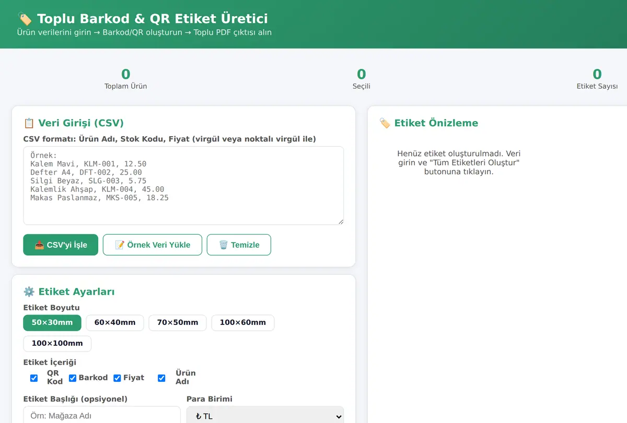The image size is (627, 423).
Task: Open the Para Birimi currency dropdown
Action: point(265,416)
